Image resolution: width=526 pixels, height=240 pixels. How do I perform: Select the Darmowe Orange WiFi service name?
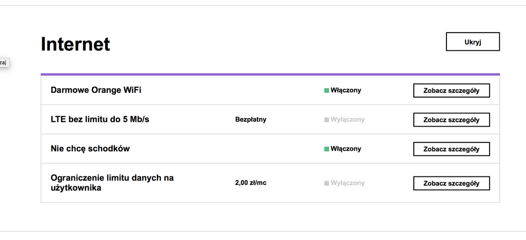(96, 90)
